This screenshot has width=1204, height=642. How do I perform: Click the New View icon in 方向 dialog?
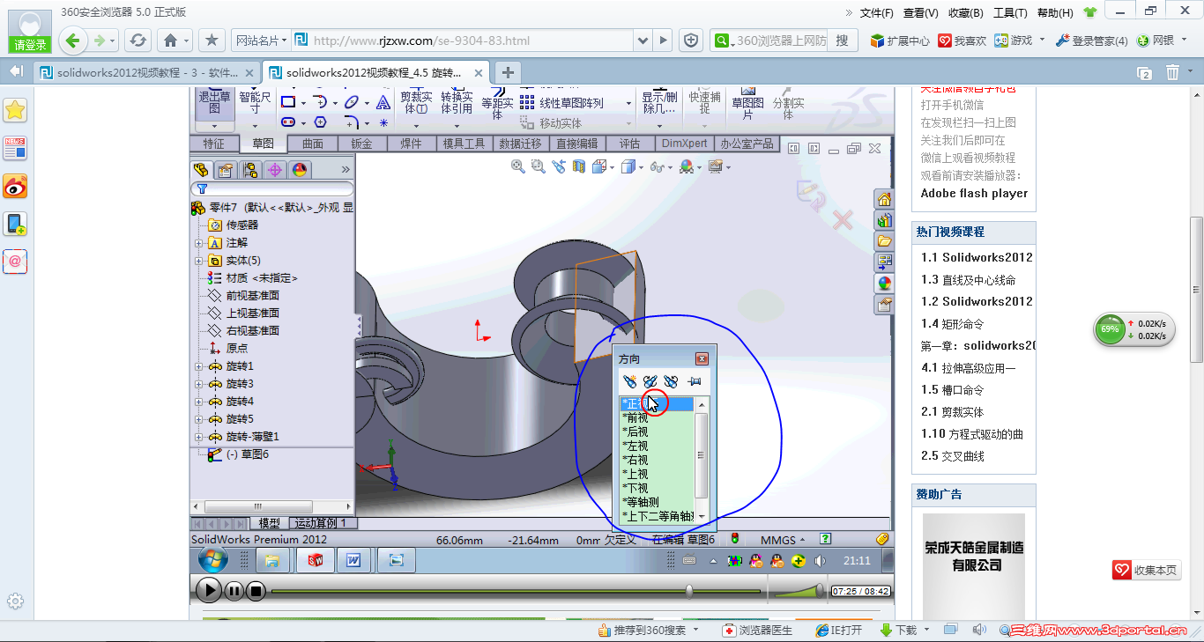[629, 381]
